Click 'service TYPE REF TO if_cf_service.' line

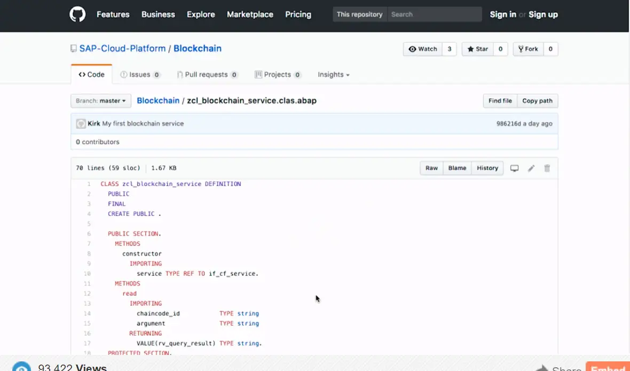pyautogui.click(x=198, y=274)
